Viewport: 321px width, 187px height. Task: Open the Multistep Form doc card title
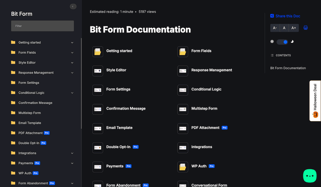click(x=204, y=109)
